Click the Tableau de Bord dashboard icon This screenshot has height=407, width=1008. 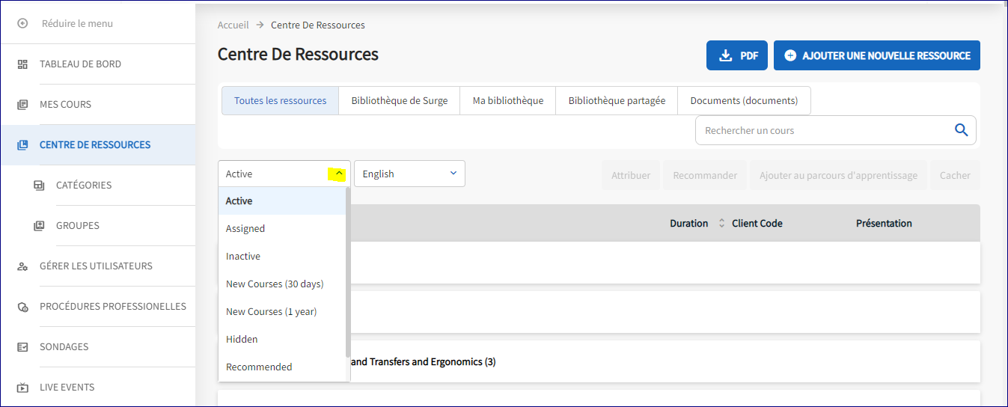(22, 64)
